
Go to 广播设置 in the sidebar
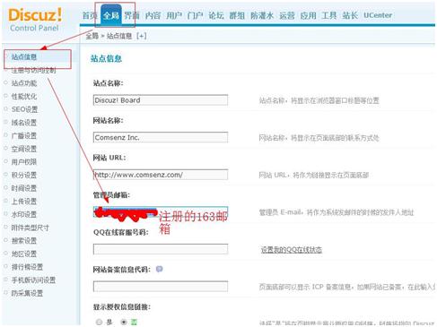tap(24, 136)
